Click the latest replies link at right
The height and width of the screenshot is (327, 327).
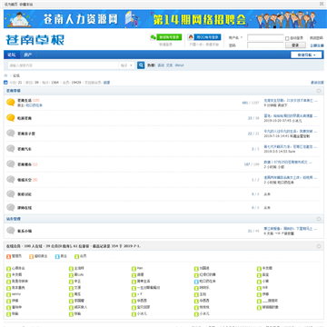coord(317,83)
